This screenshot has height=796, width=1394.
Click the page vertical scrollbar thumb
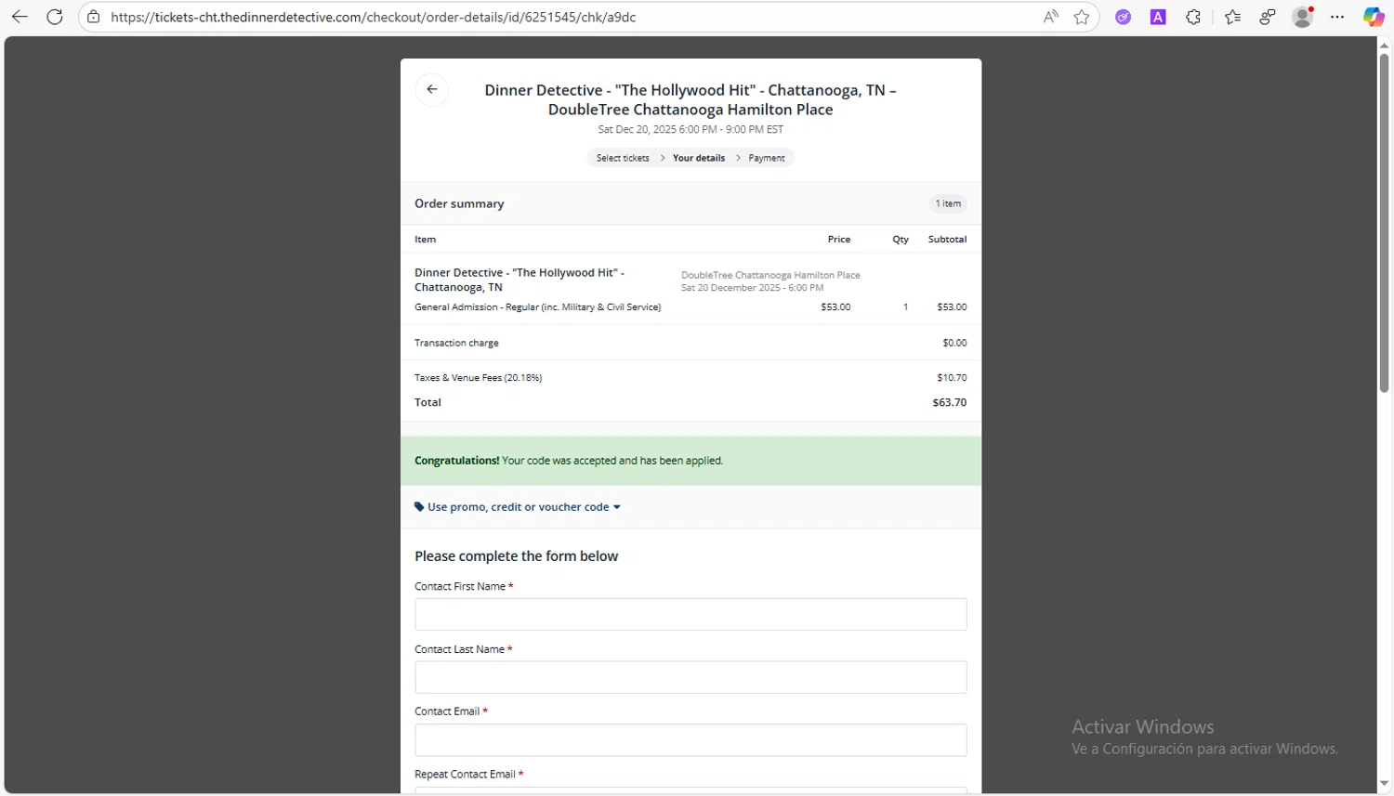pyautogui.click(x=1384, y=223)
